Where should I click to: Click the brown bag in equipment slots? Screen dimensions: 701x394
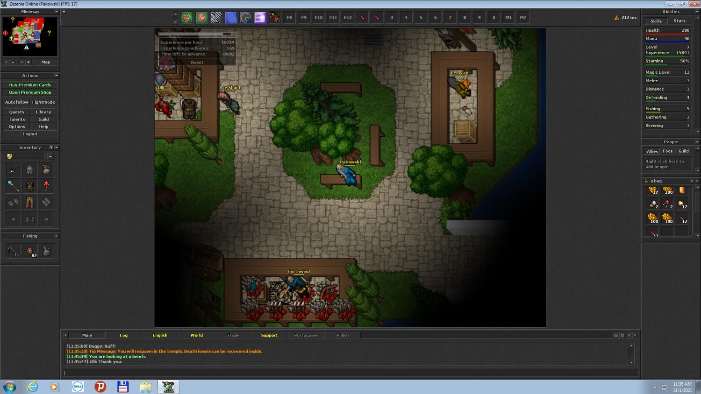click(x=46, y=170)
